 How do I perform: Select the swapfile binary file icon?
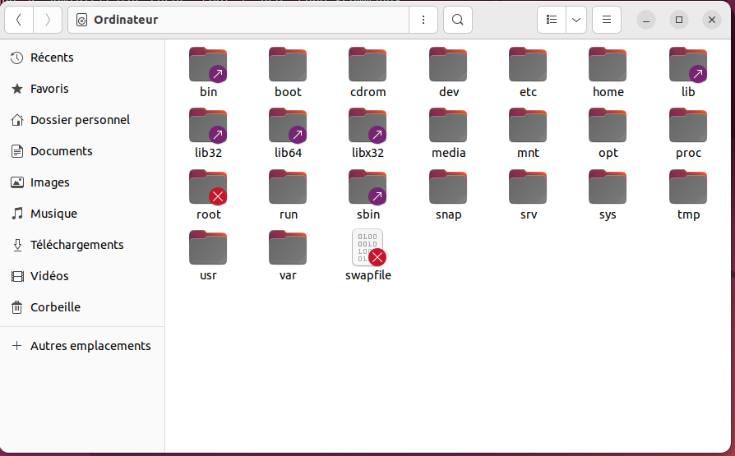pyautogui.click(x=367, y=248)
